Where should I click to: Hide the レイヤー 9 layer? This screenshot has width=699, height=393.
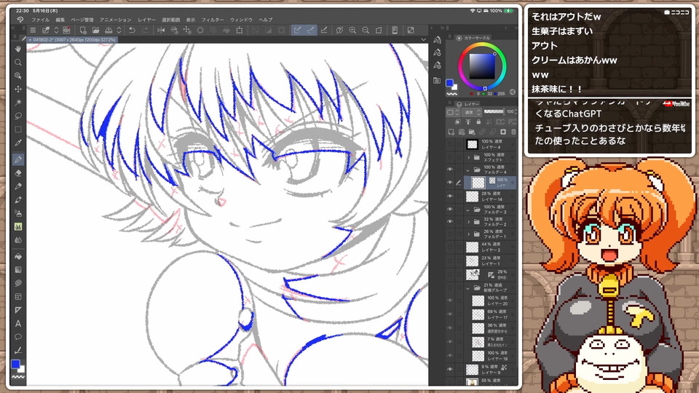click(x=450, y=370)
